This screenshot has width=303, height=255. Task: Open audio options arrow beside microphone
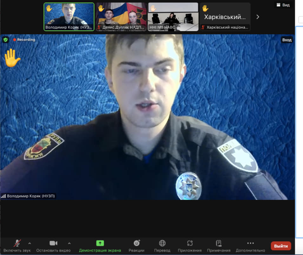click(30, 243)
